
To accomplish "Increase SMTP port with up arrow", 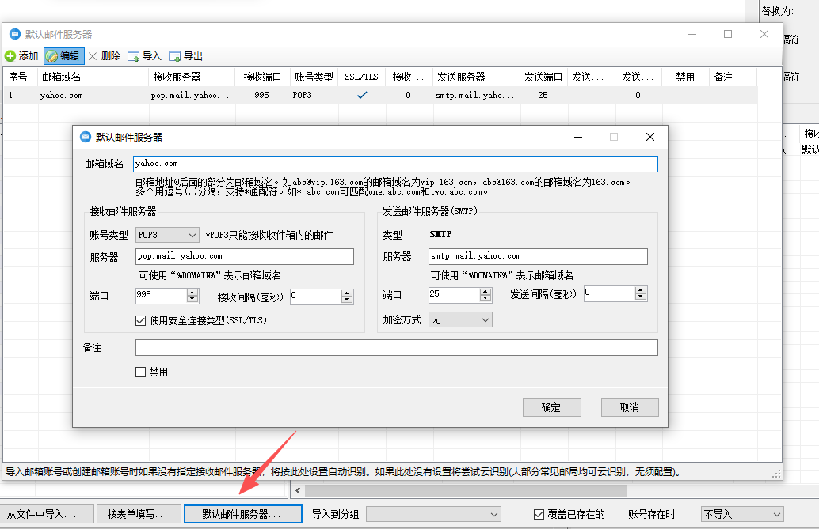I will click(x=486, y=292).
